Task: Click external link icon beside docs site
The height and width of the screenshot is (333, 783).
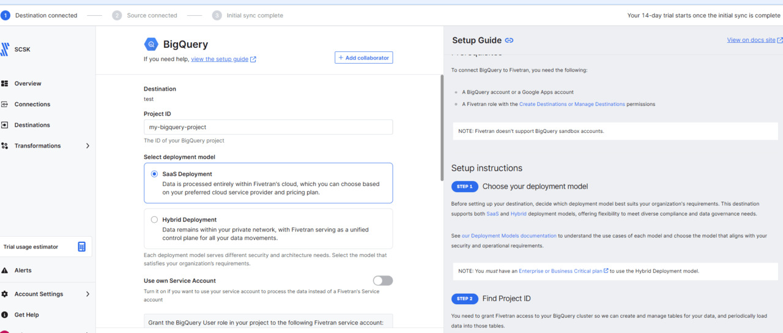Action: (779, 40)
